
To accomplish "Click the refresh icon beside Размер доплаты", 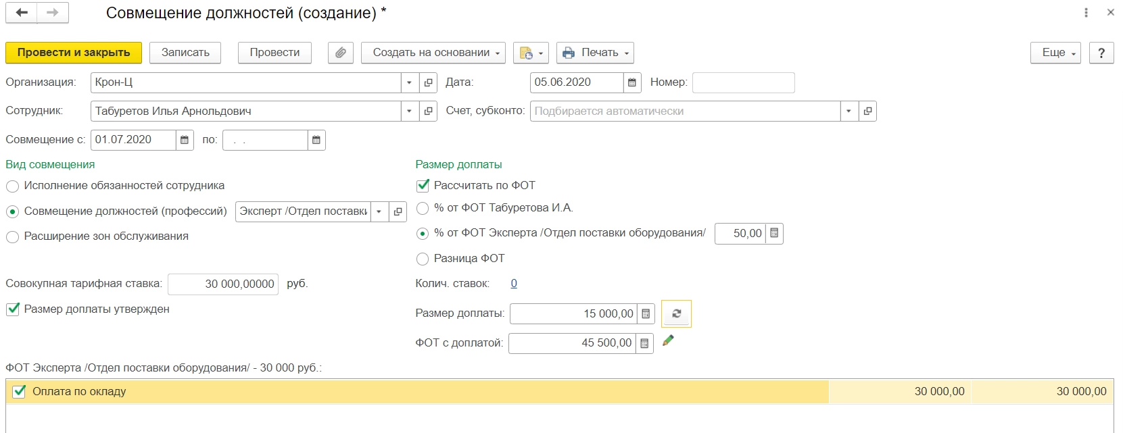I will [x=676, y=313].
